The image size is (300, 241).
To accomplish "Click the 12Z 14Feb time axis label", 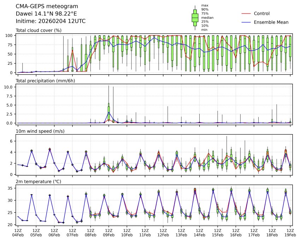I will pos(199,233).
